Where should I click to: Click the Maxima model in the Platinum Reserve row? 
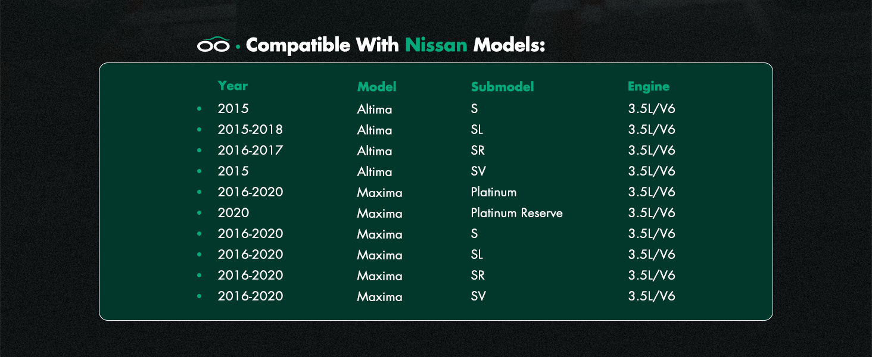379,214
